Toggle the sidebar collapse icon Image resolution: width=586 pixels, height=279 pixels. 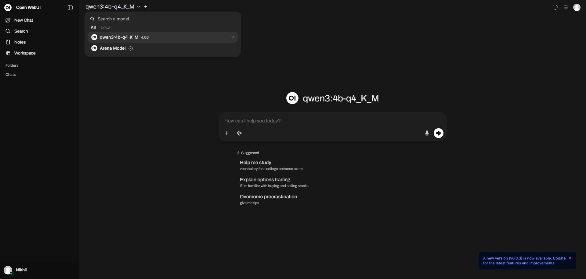(70, 8)
